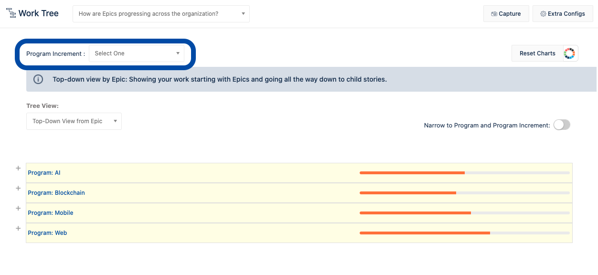598x275 pixels.
Task: Open the Program Increment Select One dropdown
Action: (137, 53)
